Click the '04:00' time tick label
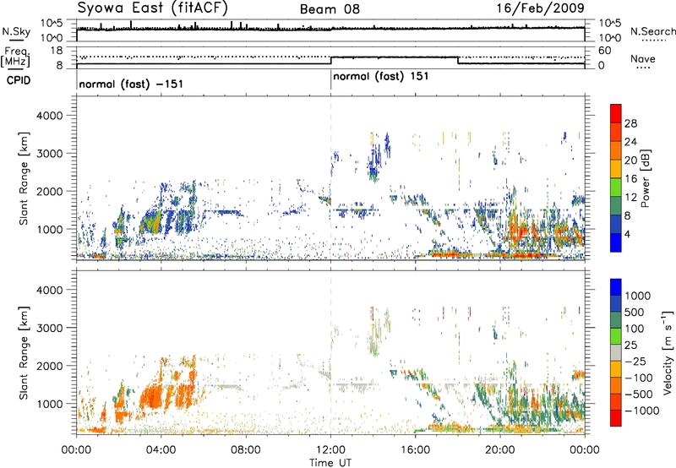 (161, 450)
